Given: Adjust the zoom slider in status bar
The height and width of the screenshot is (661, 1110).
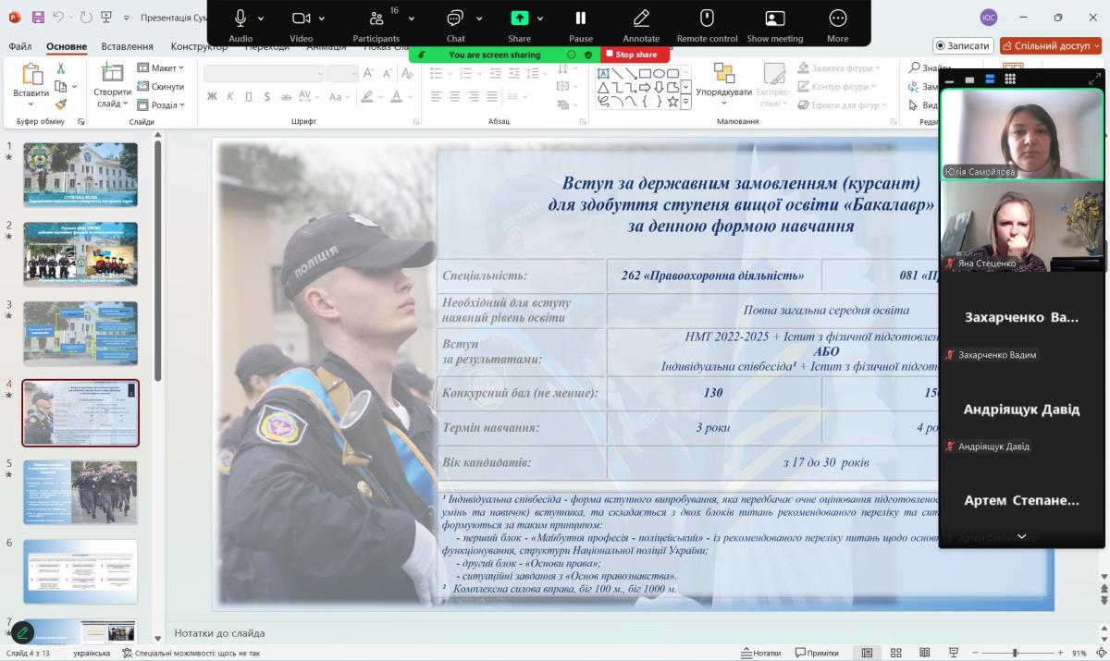Looking at the screenshot, I should click(x=1015, y=653).
